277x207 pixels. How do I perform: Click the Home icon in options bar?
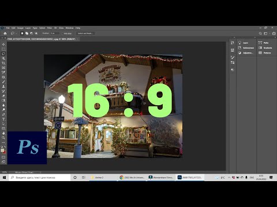5,33
